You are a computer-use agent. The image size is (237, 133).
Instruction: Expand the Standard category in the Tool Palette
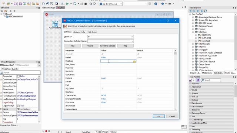point(190,83)
